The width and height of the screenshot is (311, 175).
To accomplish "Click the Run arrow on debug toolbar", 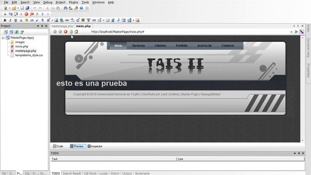I will (x=5, y=14).
